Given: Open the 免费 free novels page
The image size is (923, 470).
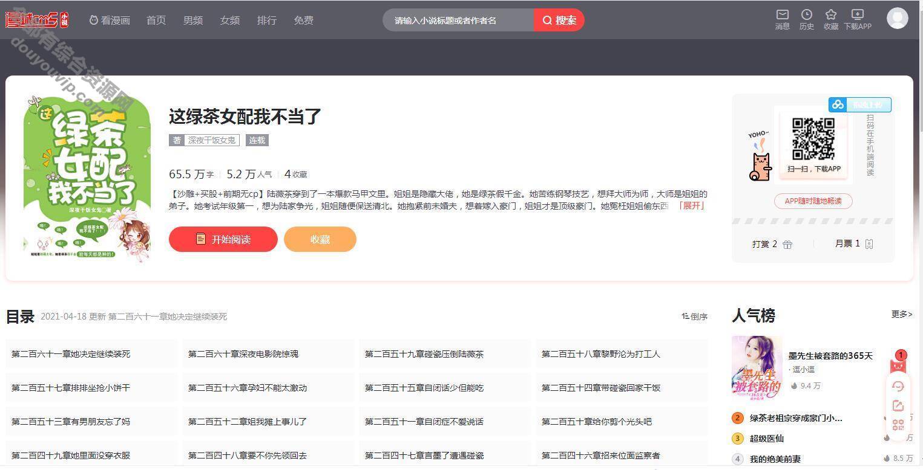Looking at the screenshot, I should (304, 20).
